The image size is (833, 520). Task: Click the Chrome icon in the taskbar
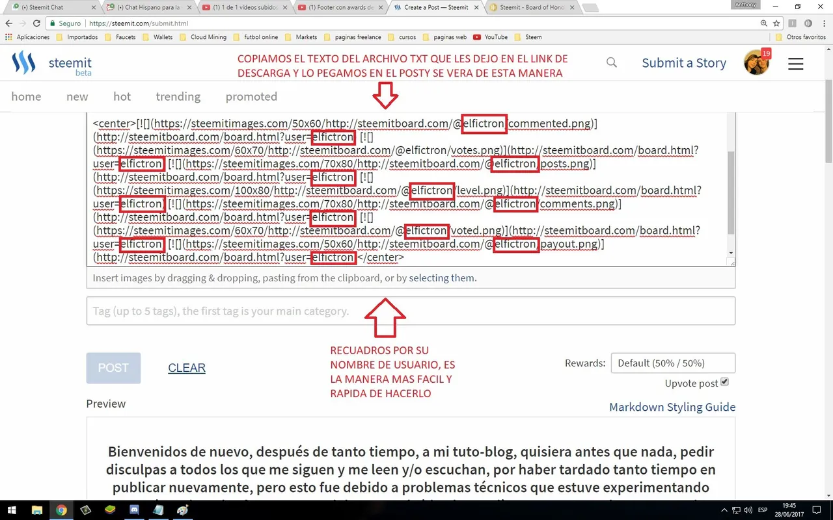[61, 510]
